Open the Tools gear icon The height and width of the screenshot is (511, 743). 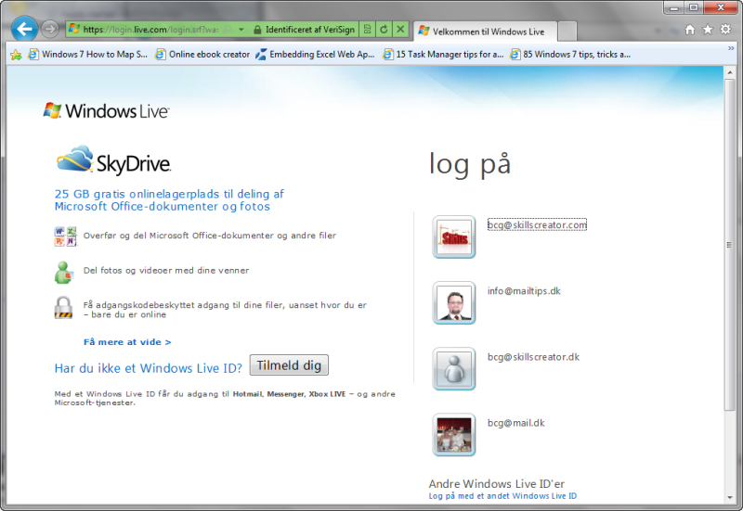tap(725, 30)
